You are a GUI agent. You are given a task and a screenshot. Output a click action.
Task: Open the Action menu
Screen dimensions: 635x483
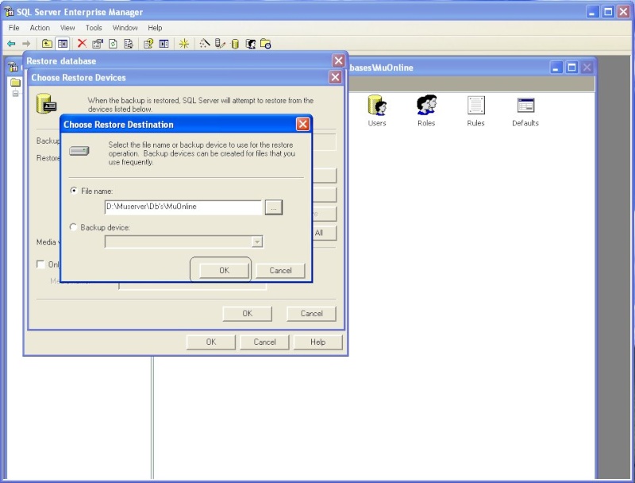tap(40, 28)
